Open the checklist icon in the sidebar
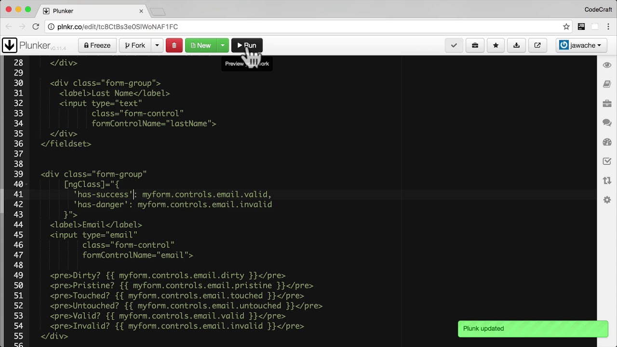 pyautogui.click(x=607, y=161)
